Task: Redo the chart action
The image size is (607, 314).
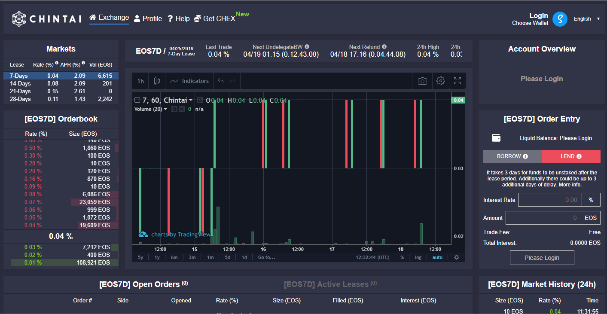Action: coord(233,81)
